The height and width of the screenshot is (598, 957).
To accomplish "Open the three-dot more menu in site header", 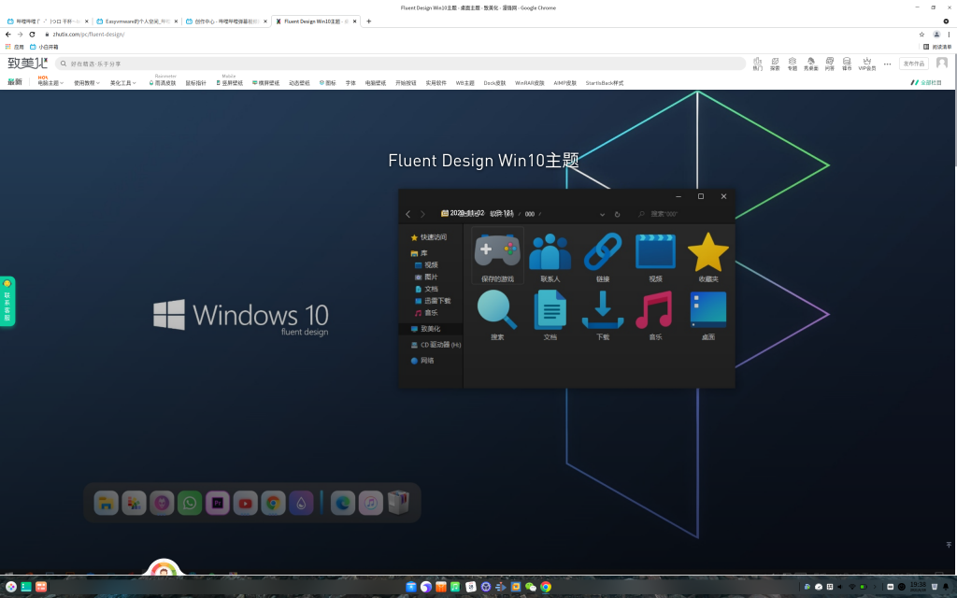I will pyautogui.click(x=888, y=64).
